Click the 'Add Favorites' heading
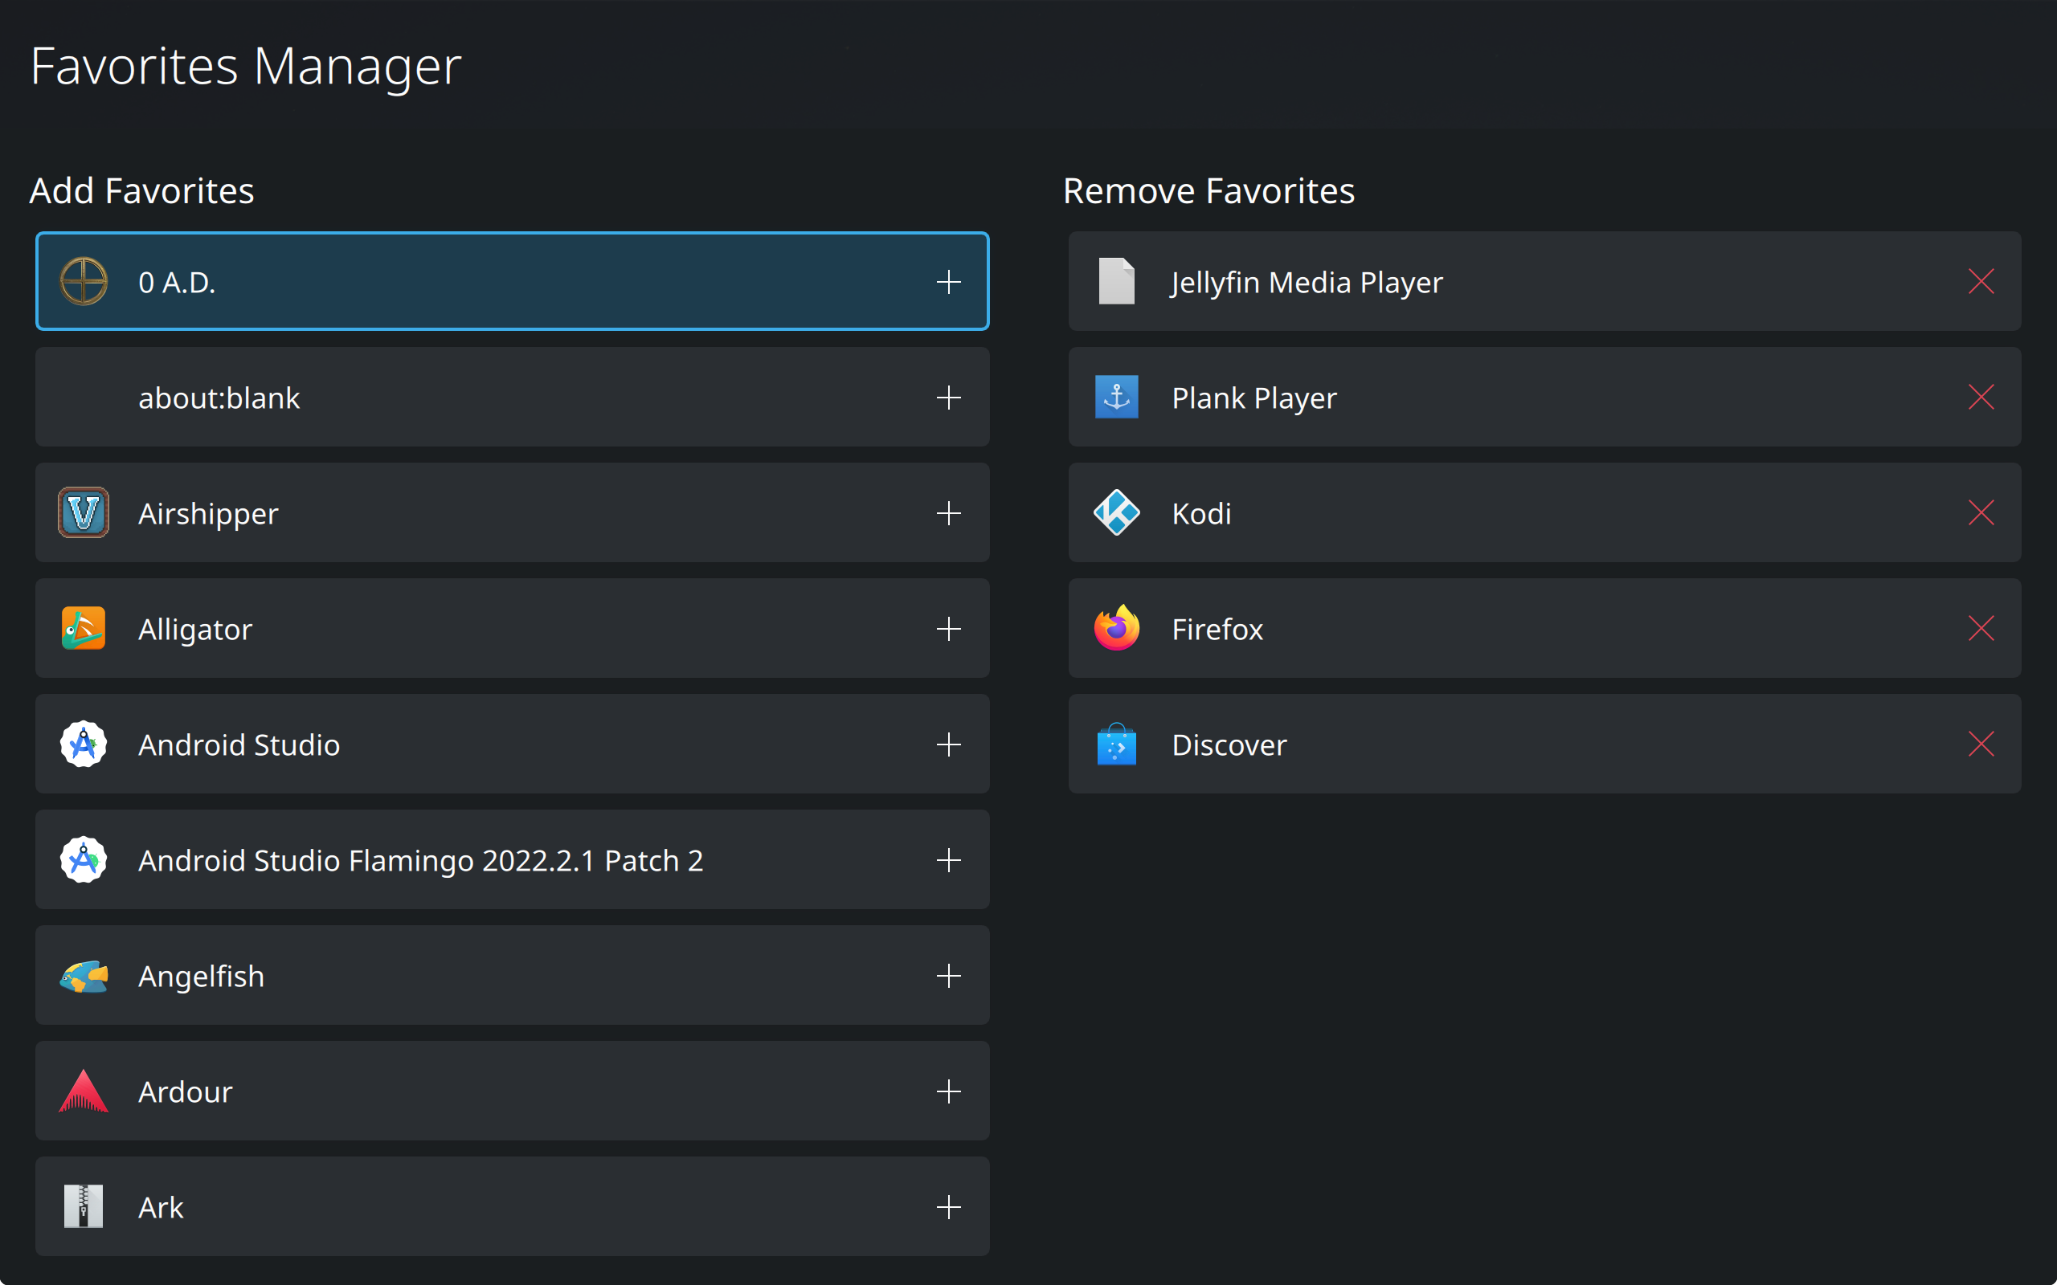 click(142, 190)
